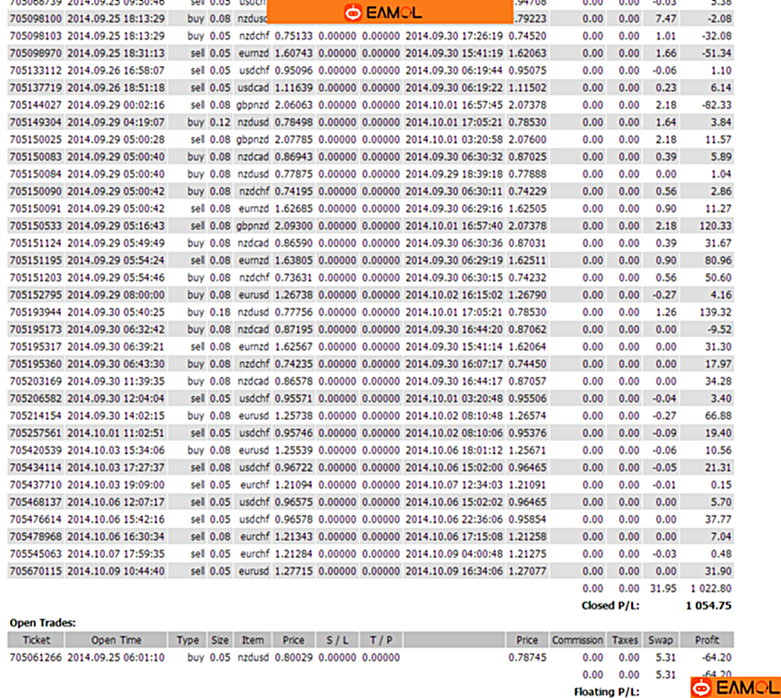Click the Ticket column header

tap(35, 640)
